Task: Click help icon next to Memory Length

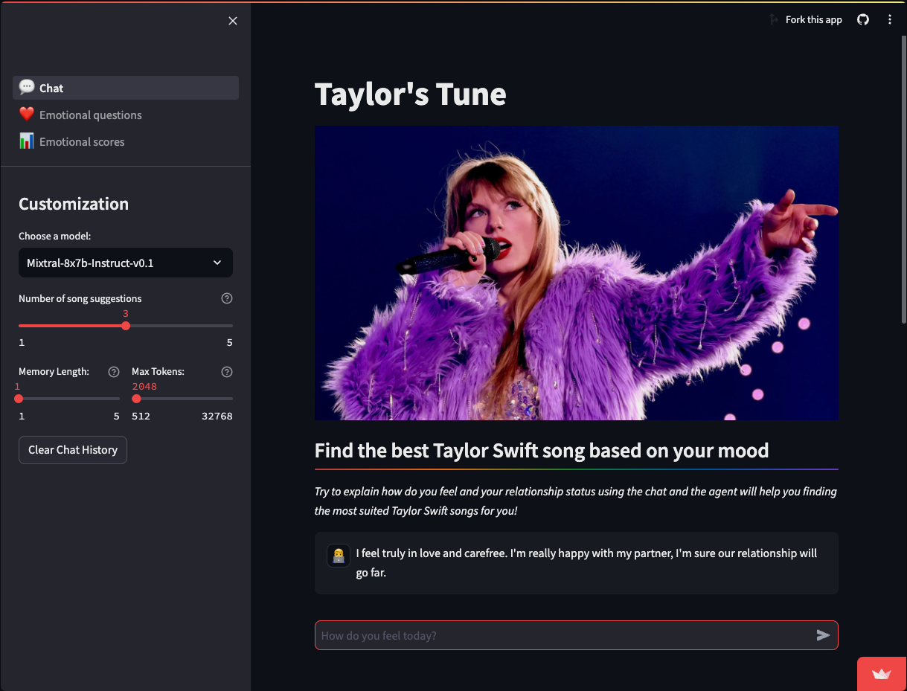Action: (x=114, y=371)
